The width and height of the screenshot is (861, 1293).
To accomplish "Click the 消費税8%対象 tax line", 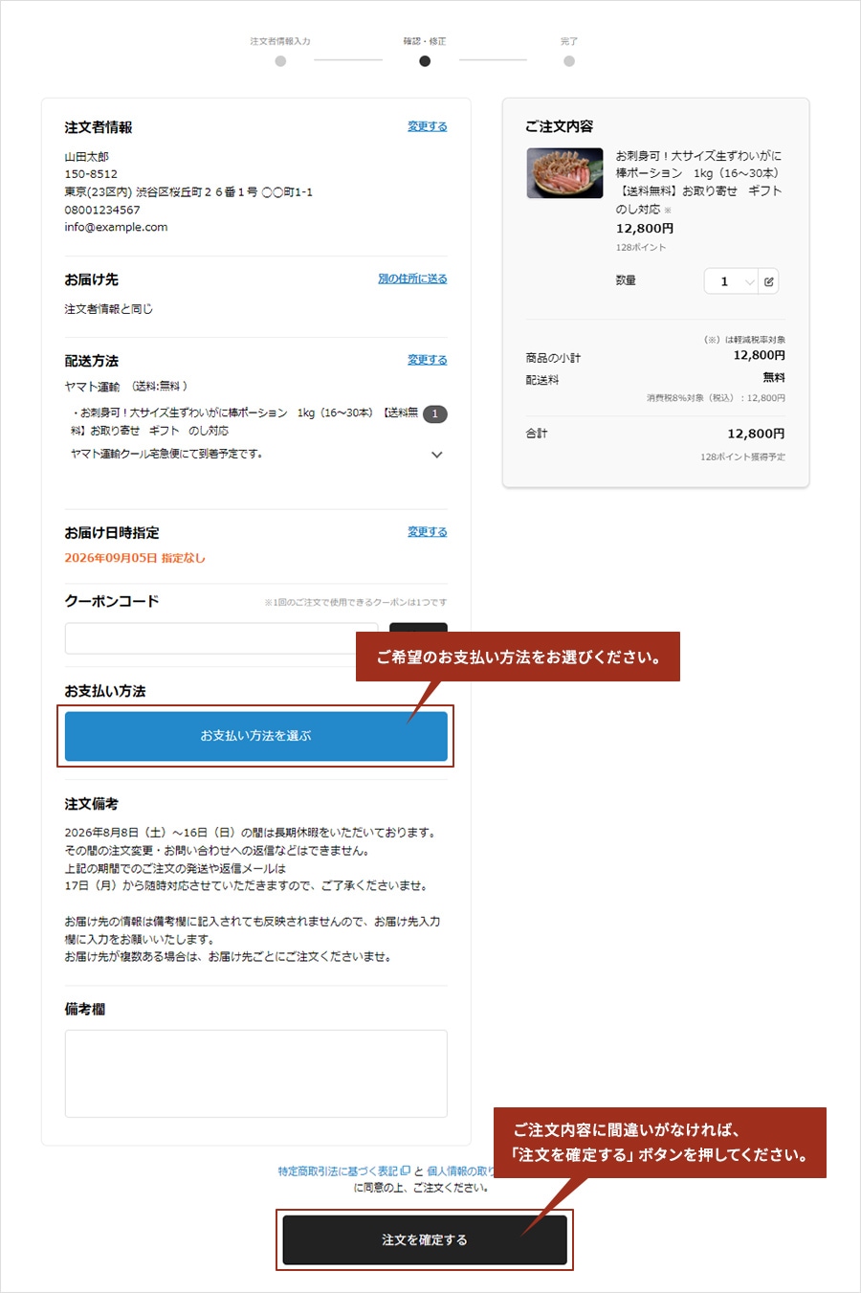I will [x=716, y=398].
